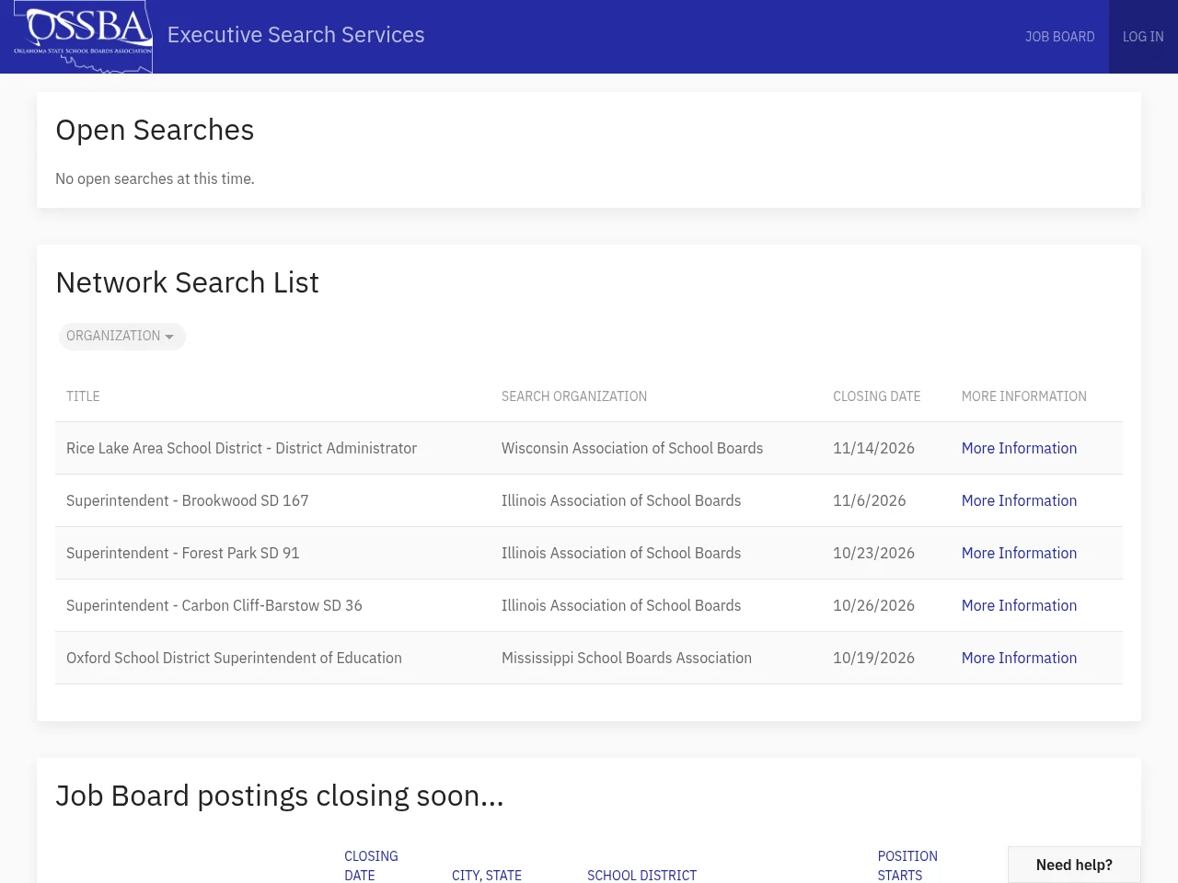Select Superintendent - Brookwood SD 167 title
This screenshot has height=883, width=1178.
[x=187, y=500]
